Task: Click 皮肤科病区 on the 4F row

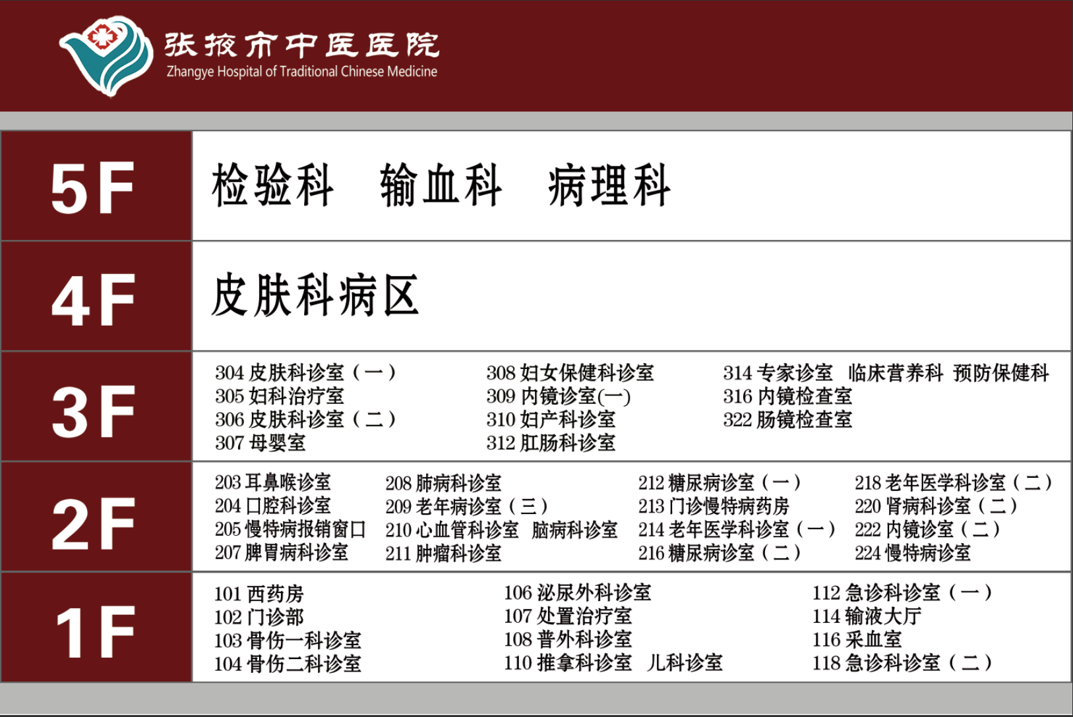Action: point(315,296)
